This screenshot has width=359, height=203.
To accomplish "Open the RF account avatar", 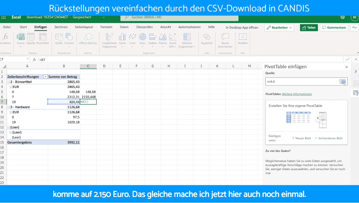I will 354,17.
